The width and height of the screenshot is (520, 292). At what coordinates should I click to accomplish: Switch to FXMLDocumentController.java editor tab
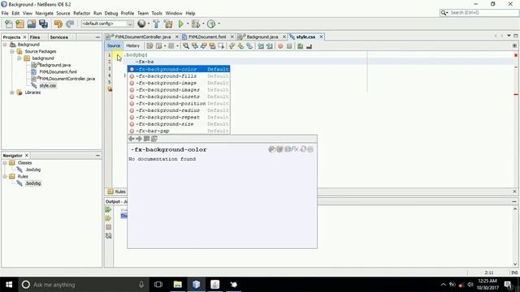coord(143,36)
